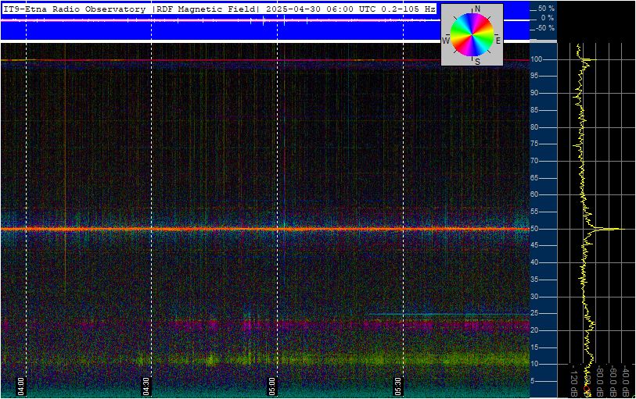Click the 'IT9-Etna Radio Observatory' title text
636x399 pixels.
pyautogui.click(x=74, y=9)
